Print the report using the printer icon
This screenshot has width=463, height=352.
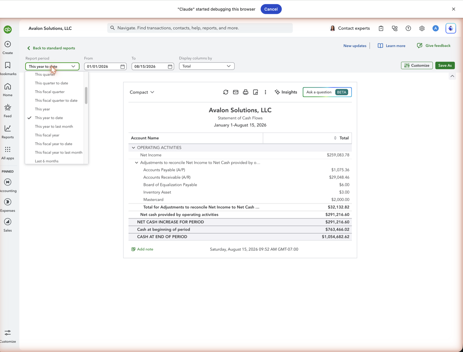click(245, 92)
